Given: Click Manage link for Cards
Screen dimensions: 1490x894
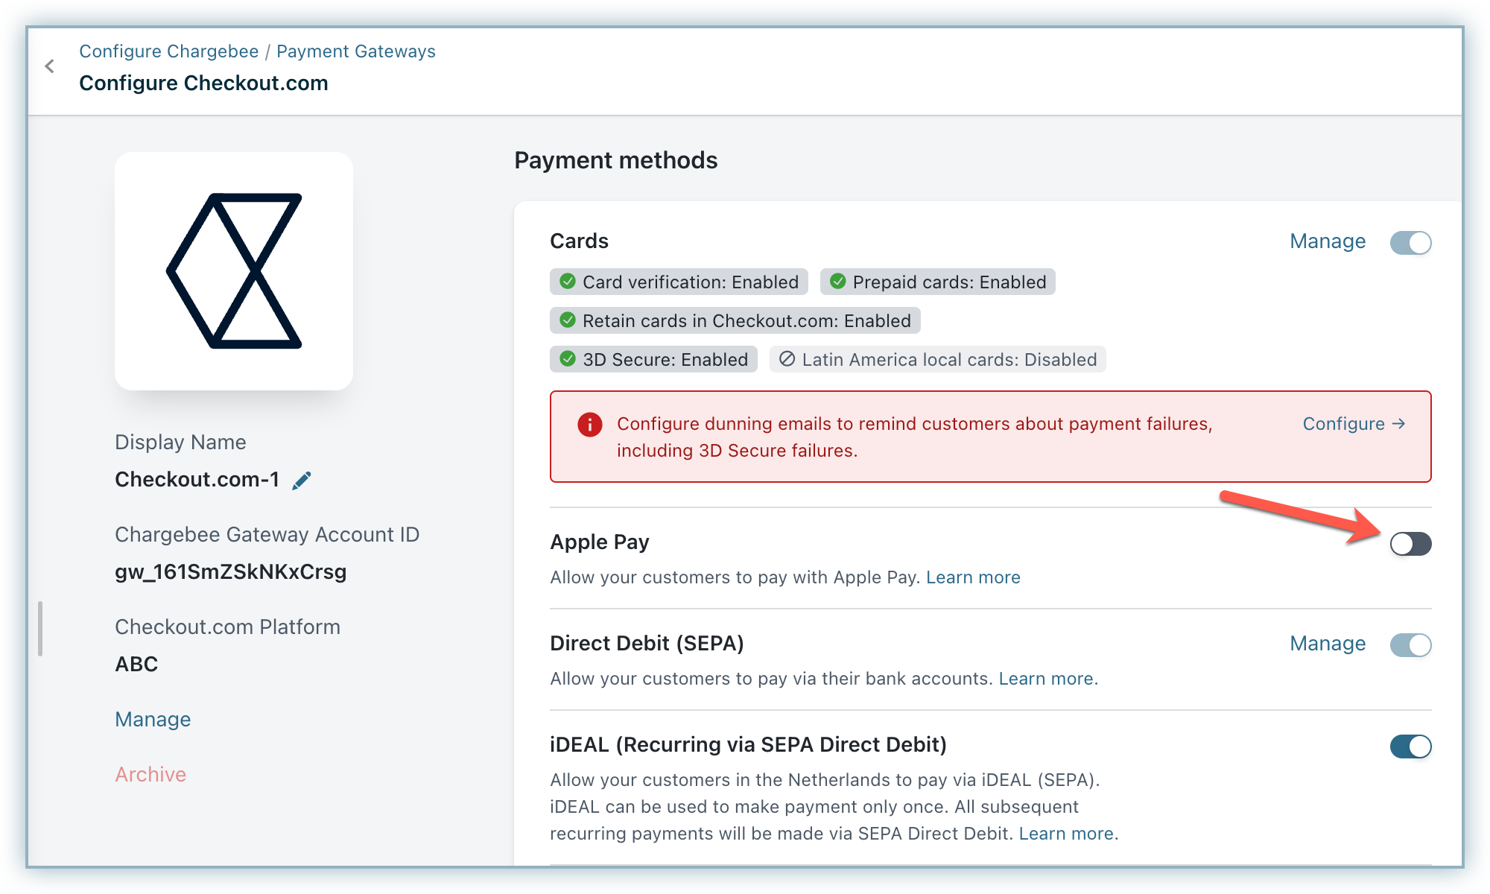Looking at the screenshot, I should (x=1328, y=241).
